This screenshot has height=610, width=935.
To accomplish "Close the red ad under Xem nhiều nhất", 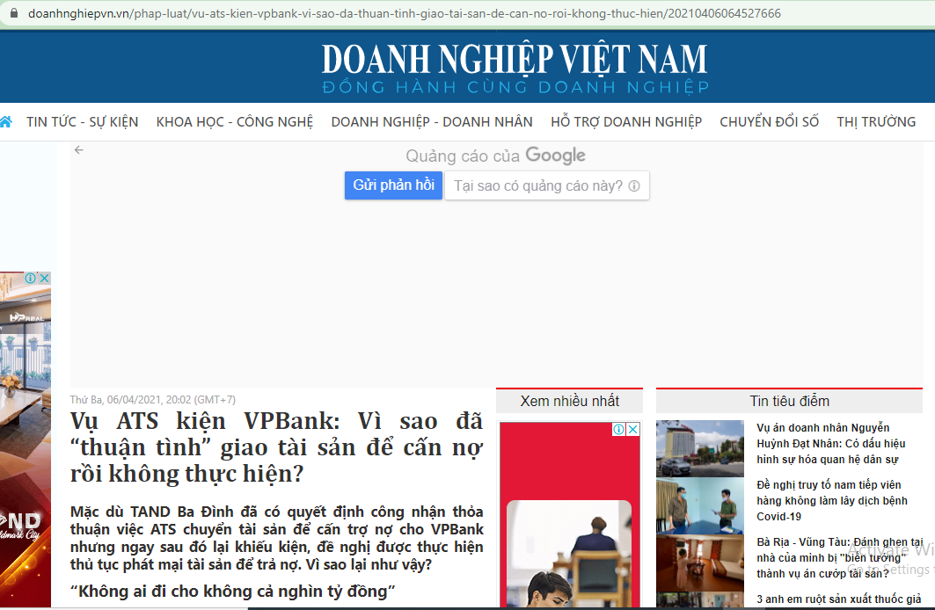I will pyautogui.click(x=633, y=429).
